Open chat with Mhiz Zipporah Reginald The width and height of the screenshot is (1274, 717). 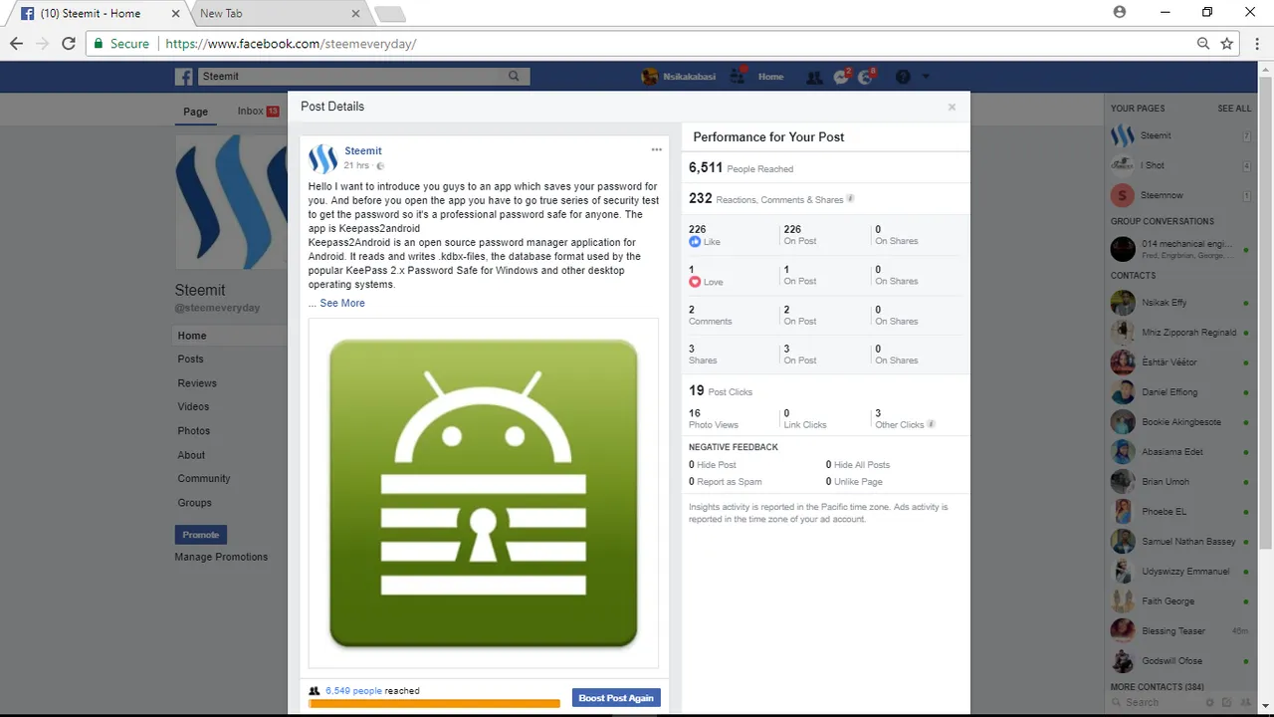[1181, 333]
